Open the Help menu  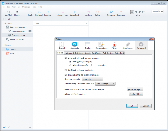(x=40, y=7)
